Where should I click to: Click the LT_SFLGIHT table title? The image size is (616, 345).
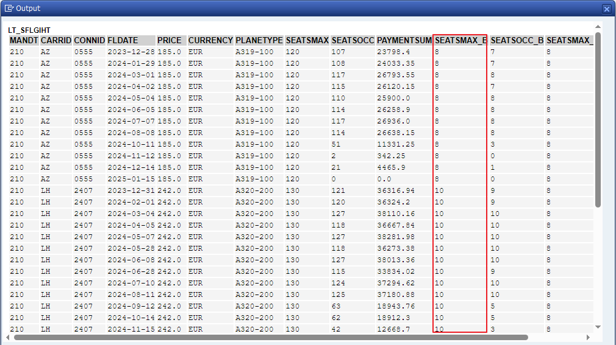tap(29, 30)
